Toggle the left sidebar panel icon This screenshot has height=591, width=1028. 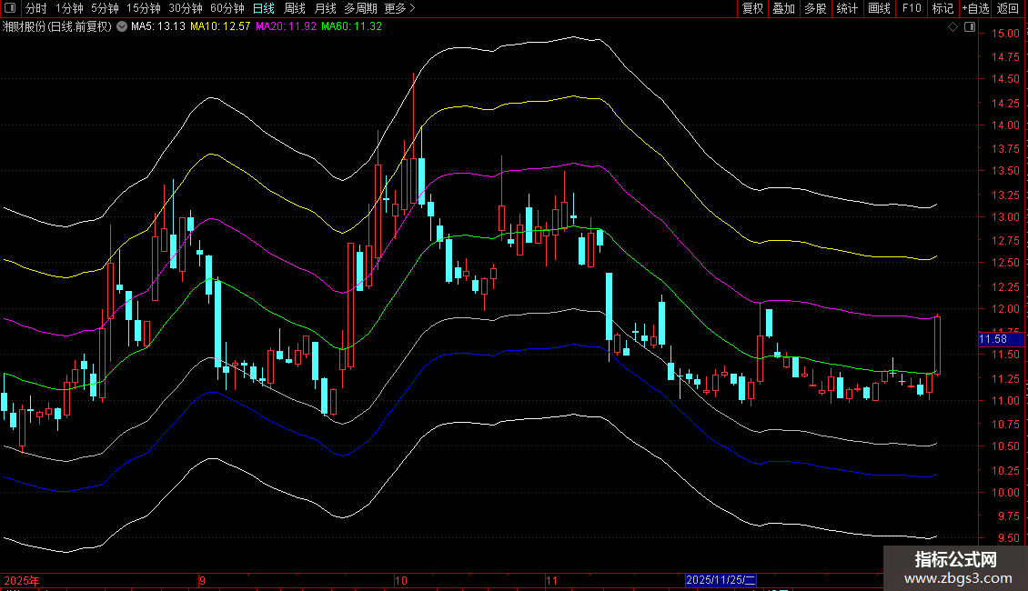click(x=10, y=8)
